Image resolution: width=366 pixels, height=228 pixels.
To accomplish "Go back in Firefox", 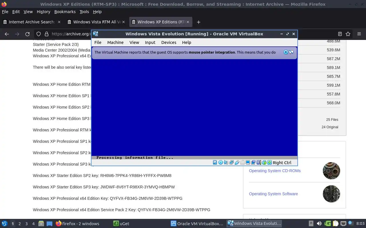I will (7, 34).
